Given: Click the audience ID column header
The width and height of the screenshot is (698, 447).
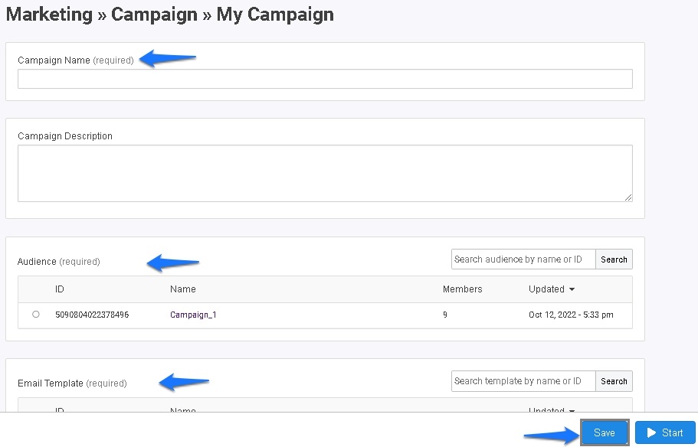Looking at the screenshot, I should pos(60,289).
